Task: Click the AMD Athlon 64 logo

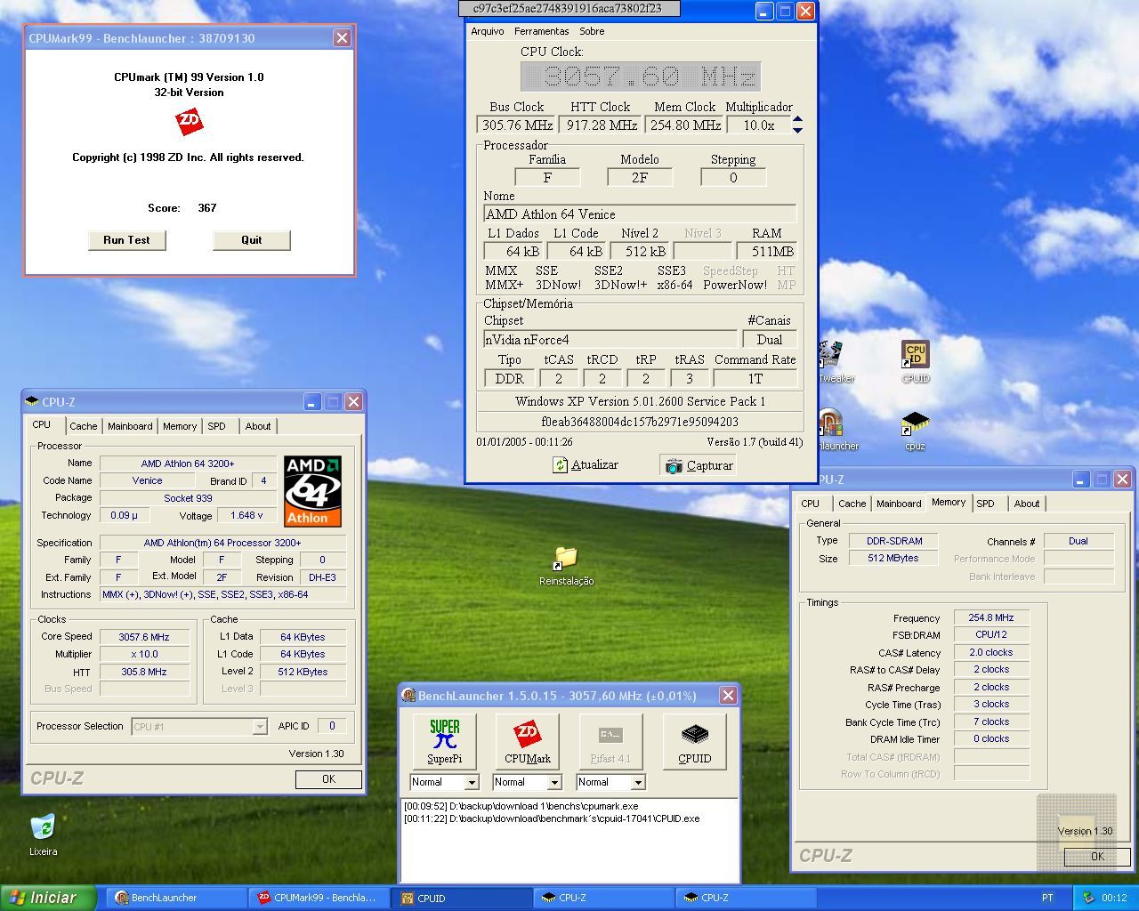Action: pyautogui.click(x=312, y=491)
